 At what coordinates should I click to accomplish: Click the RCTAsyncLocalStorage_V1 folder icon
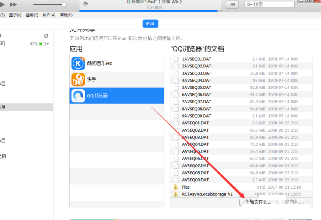point(176,194)
